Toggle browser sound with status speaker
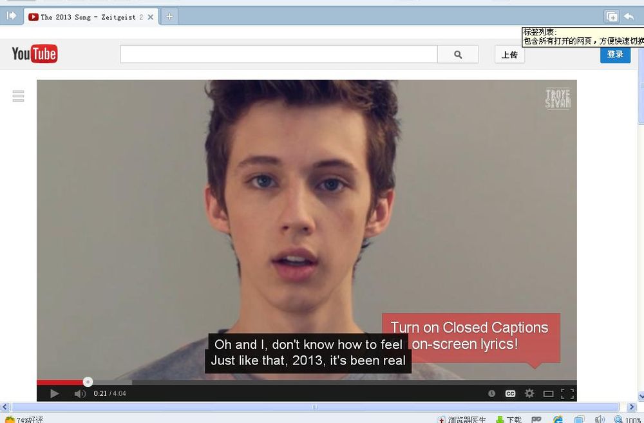Image resolution: width=644 pixels, height=423 pixels. click(600, 420)
